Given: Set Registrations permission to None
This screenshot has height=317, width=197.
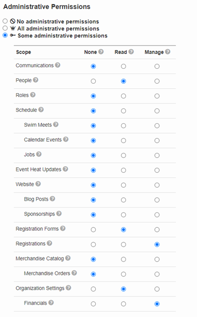Looking at the screenshot, I should pos(93,244).
